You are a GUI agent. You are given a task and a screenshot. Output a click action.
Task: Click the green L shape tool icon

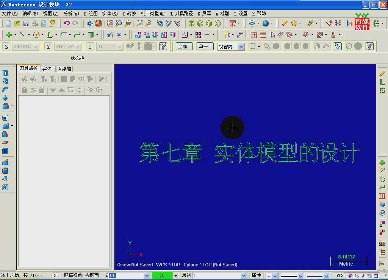point(50,35)
